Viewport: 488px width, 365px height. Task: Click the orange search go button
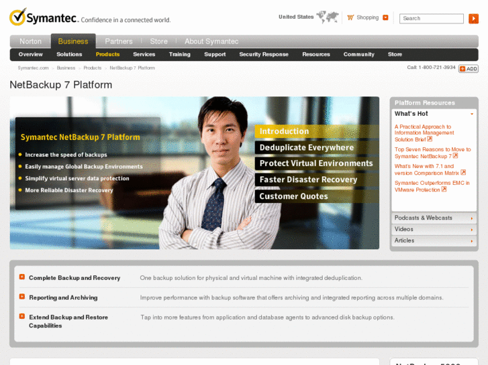(473, 19)
